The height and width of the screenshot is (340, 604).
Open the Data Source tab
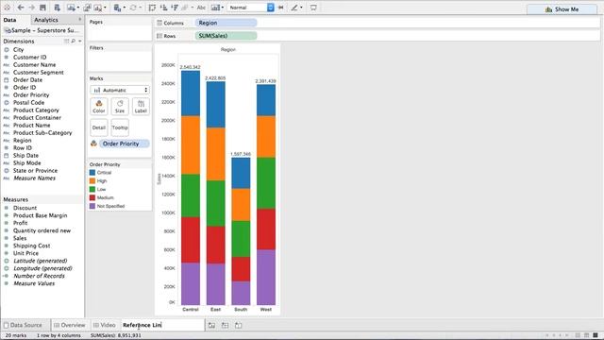click(x=25, y=325)
